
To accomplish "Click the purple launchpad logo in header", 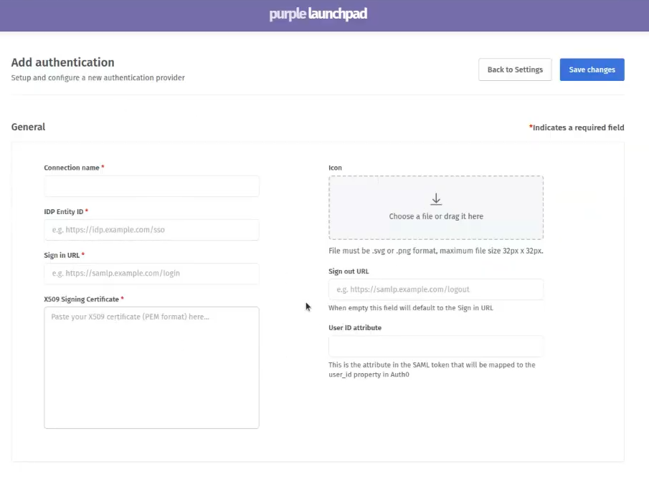I will tap(318, 14).
